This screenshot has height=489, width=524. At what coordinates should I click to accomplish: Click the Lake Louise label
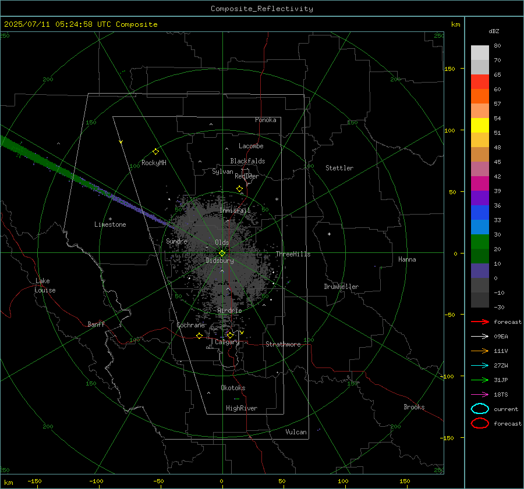point(45,285)
